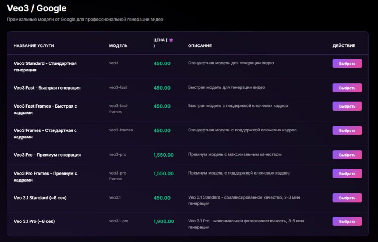
Task: Click the star icon in the price header
Action: coord(171,40)
